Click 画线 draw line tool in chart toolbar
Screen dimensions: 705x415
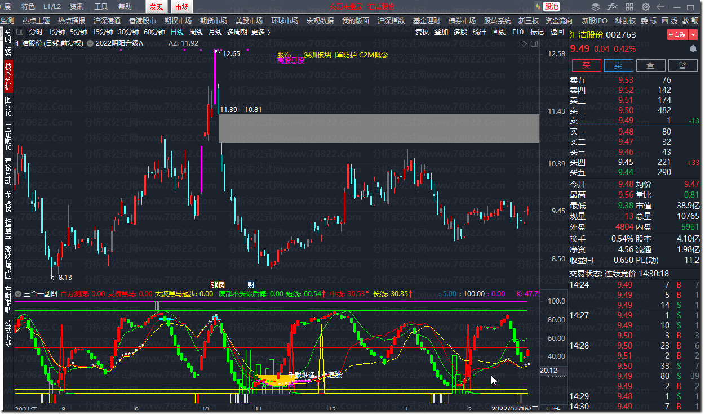(x=499, y=32)
